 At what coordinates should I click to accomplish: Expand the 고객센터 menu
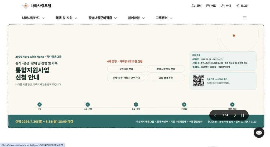click(x=164, y=18)
